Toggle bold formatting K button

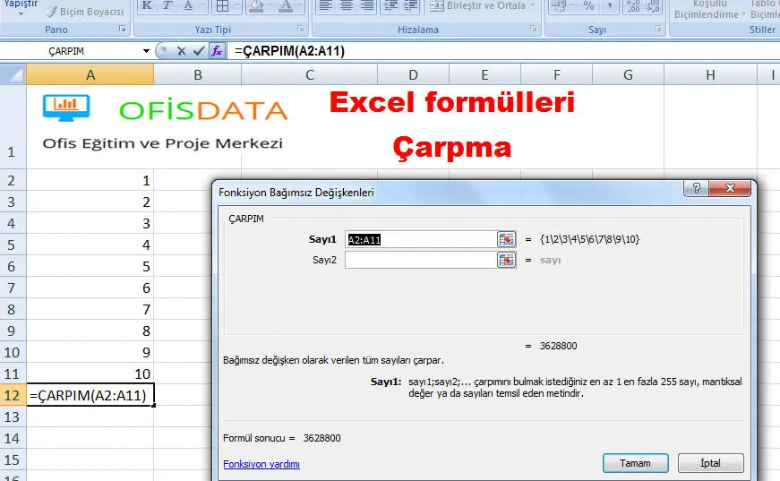(146, 6)
